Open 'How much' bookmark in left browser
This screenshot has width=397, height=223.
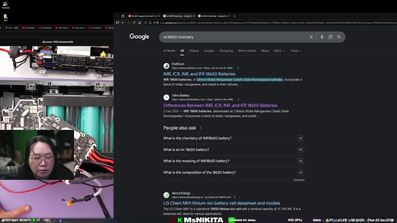click(78, 28)
